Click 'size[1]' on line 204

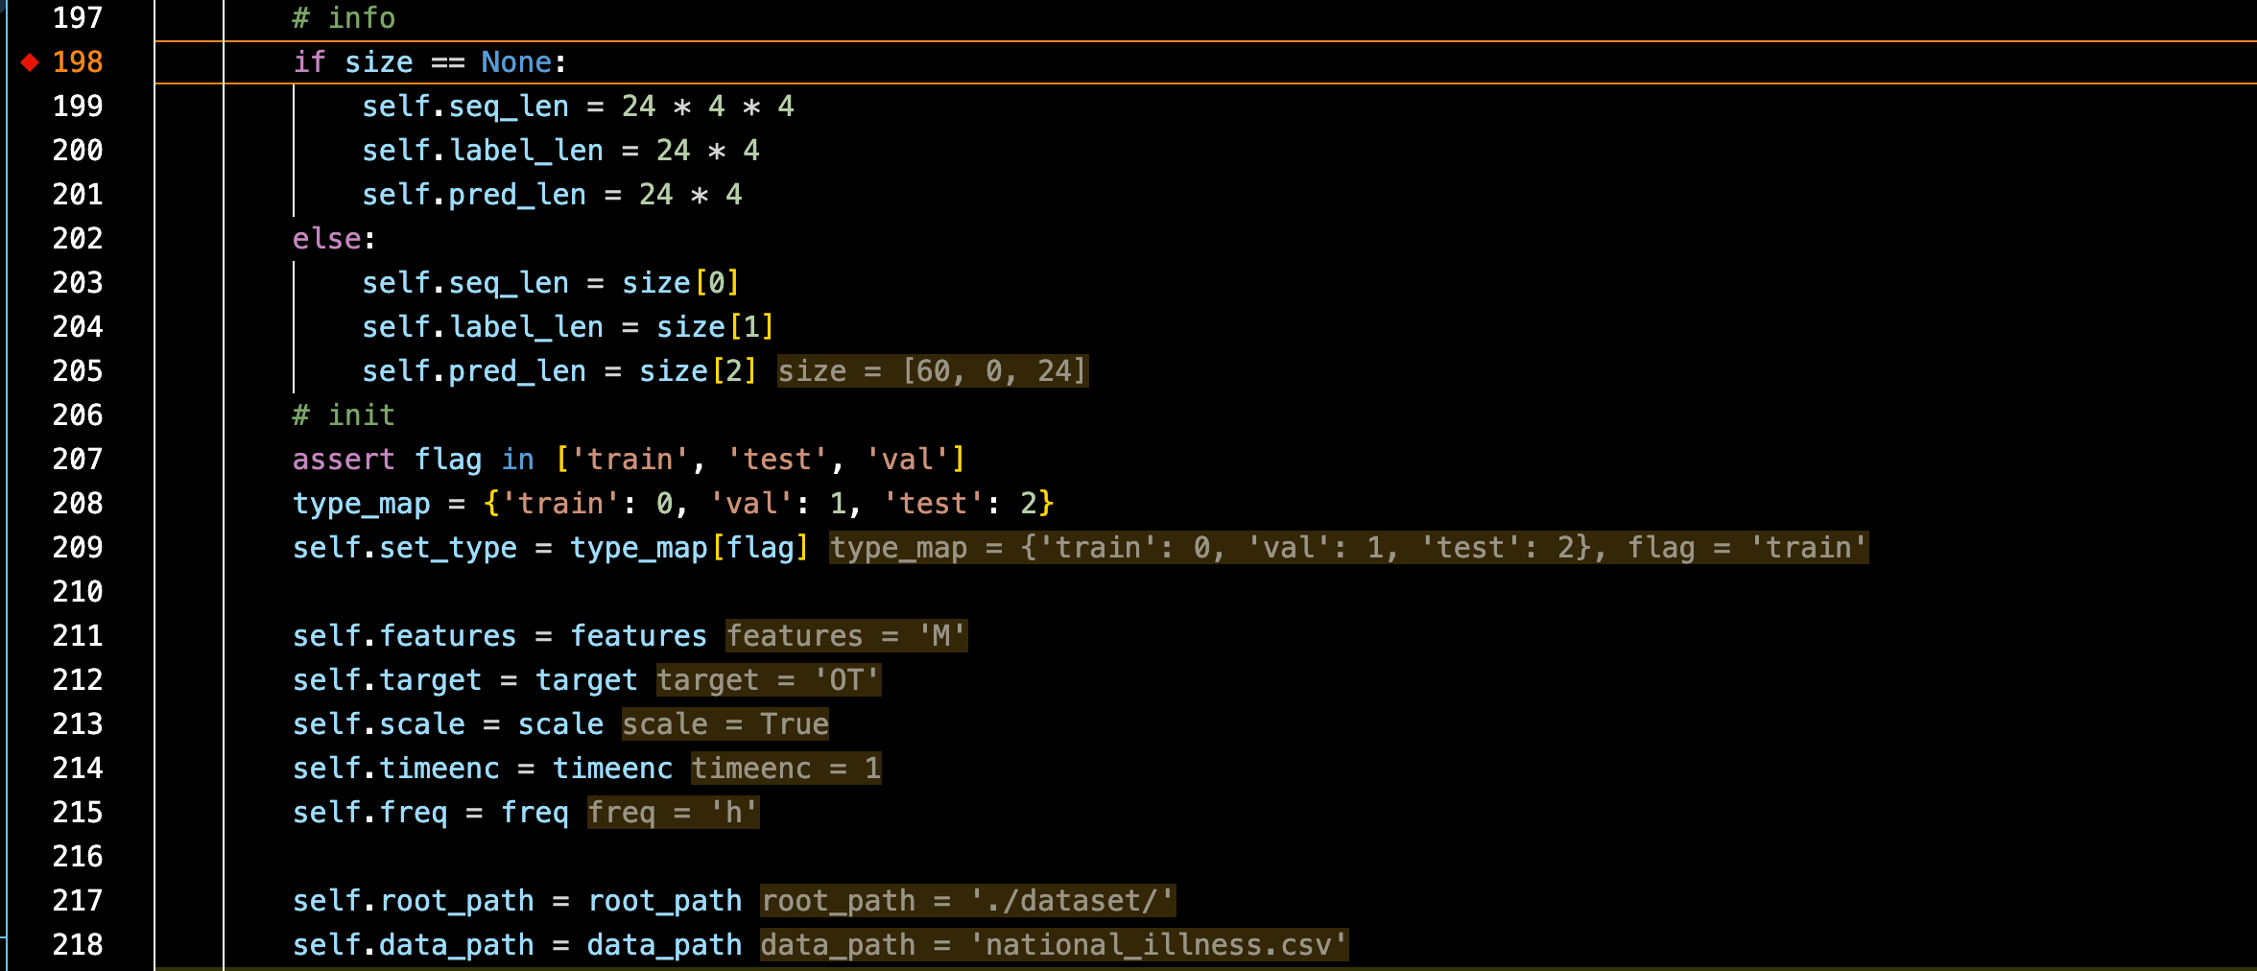[x=715, y=327]
